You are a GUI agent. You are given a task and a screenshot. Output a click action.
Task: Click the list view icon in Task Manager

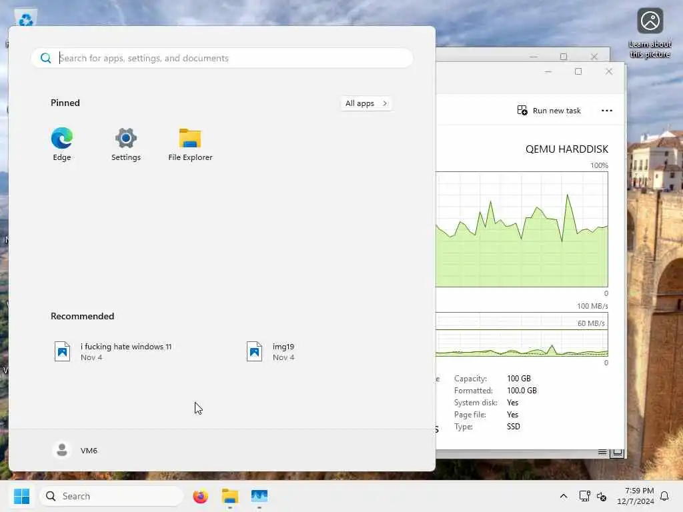pos(602,453)
